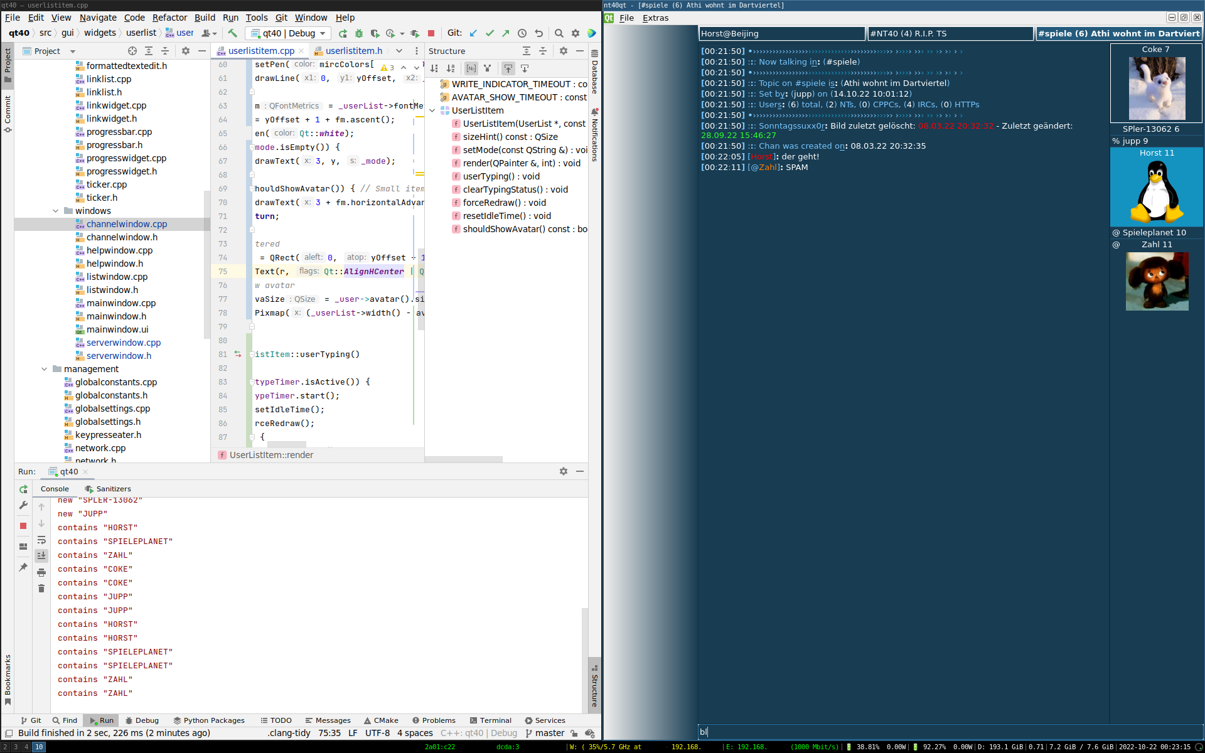Image resolution: width=1205 pixels, height=753 pixels.
Task: Click the Search Everywhere magnifier icon
Action: (x=559, y=33)
